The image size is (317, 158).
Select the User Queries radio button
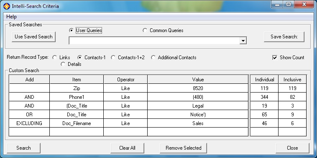[71, 30]
